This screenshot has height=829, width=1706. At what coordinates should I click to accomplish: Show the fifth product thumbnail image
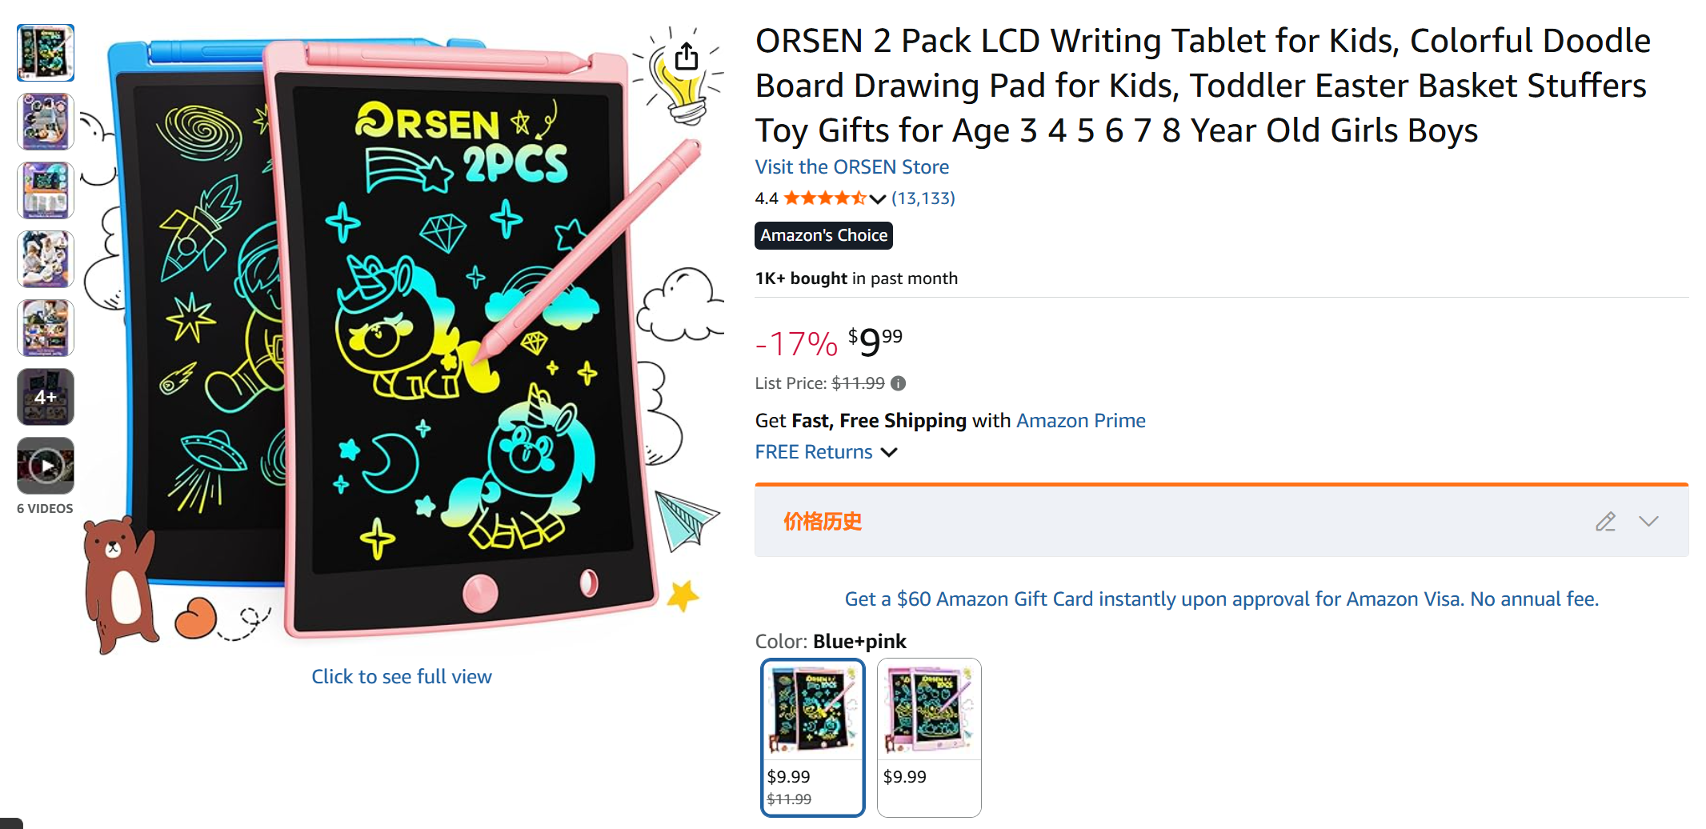coord(46,328)
